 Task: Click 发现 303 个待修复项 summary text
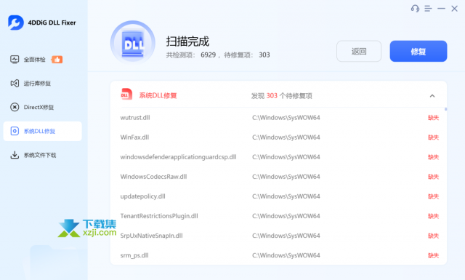(281, 95)
